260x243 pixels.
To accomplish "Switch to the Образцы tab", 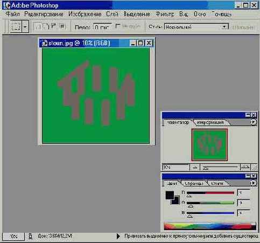I will [x=194, y=183].
